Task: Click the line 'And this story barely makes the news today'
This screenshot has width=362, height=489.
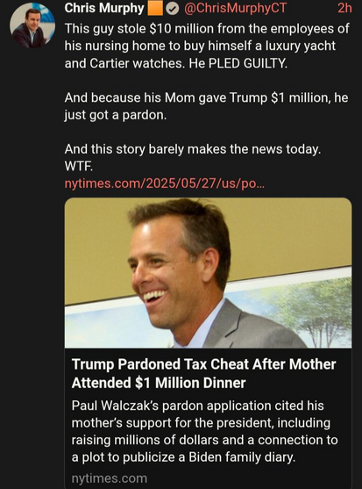Action: (192, 149)
